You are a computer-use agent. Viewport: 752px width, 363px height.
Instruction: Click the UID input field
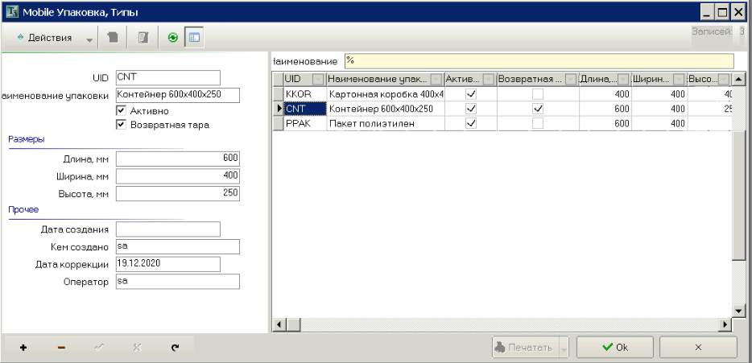[167, 78]
